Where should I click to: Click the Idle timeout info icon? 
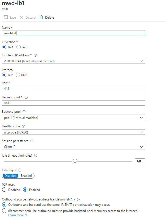point(36,155)
